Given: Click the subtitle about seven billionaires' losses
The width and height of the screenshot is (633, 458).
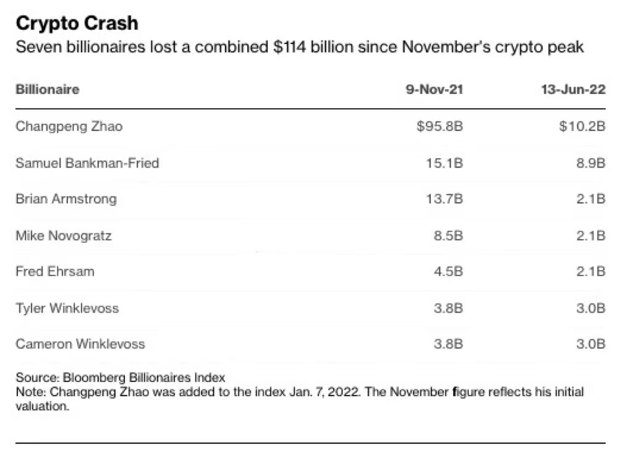Looking at the screenshot, I should 299,47.
